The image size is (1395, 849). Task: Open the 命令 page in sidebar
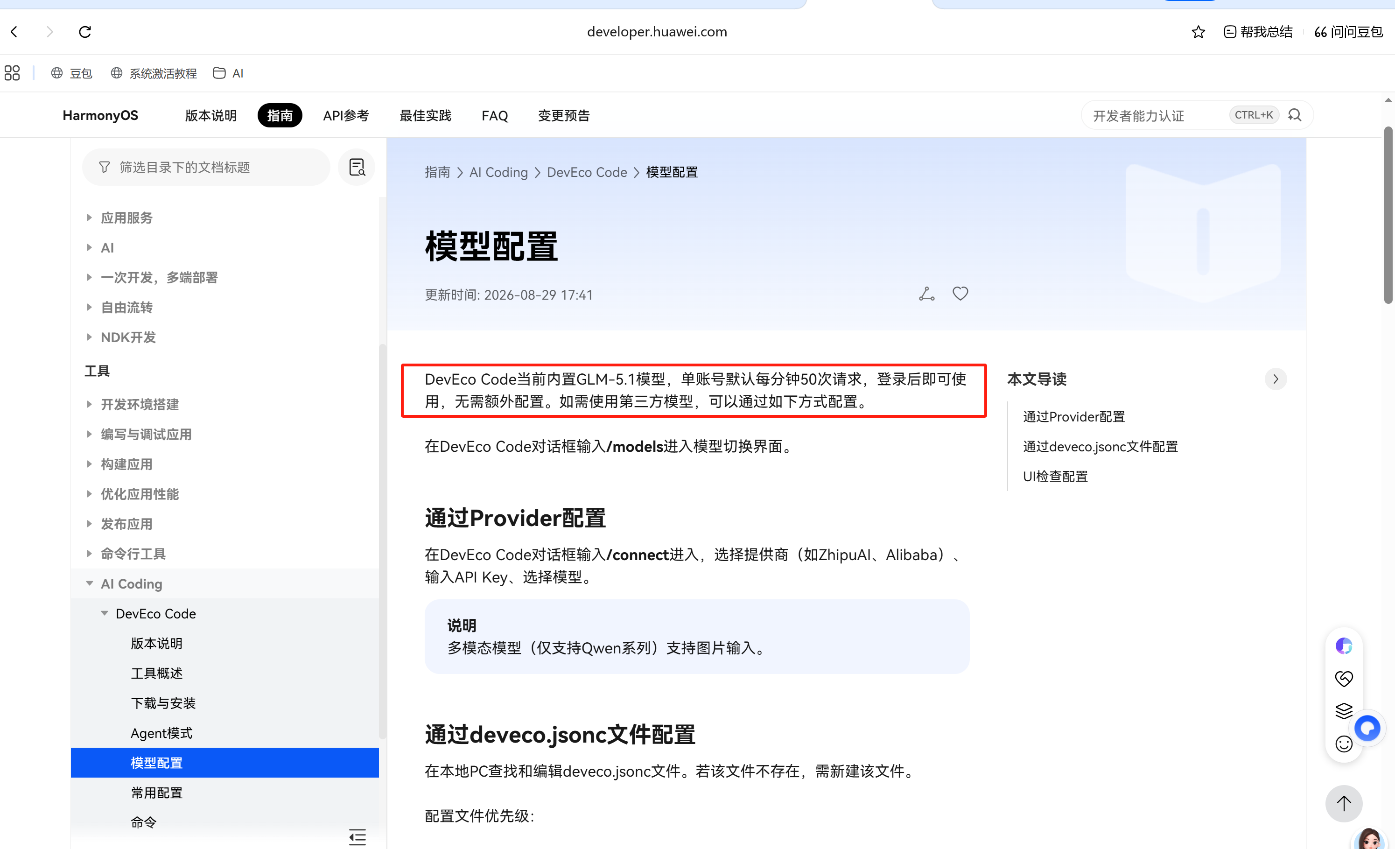pyautogui.click(x=143, y=822)
